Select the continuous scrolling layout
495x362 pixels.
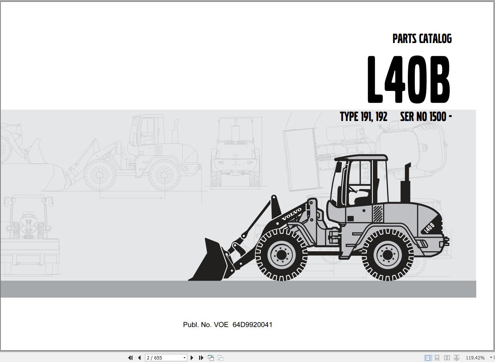click(x=437, y=357)
